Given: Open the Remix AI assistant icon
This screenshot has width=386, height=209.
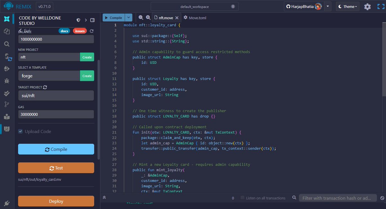Looking at the screenshot, I should [7, 19].
